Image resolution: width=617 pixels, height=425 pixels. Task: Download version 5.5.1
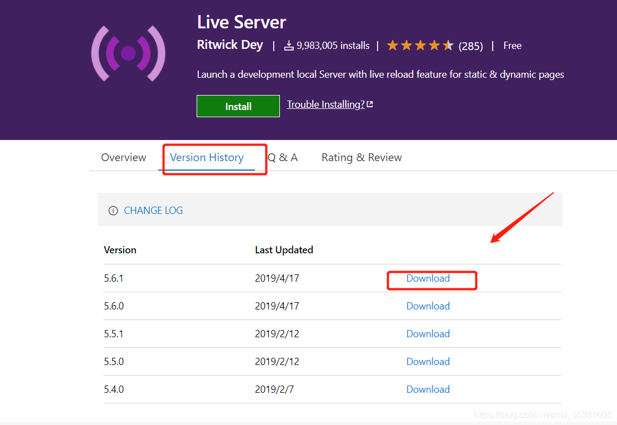428,334
